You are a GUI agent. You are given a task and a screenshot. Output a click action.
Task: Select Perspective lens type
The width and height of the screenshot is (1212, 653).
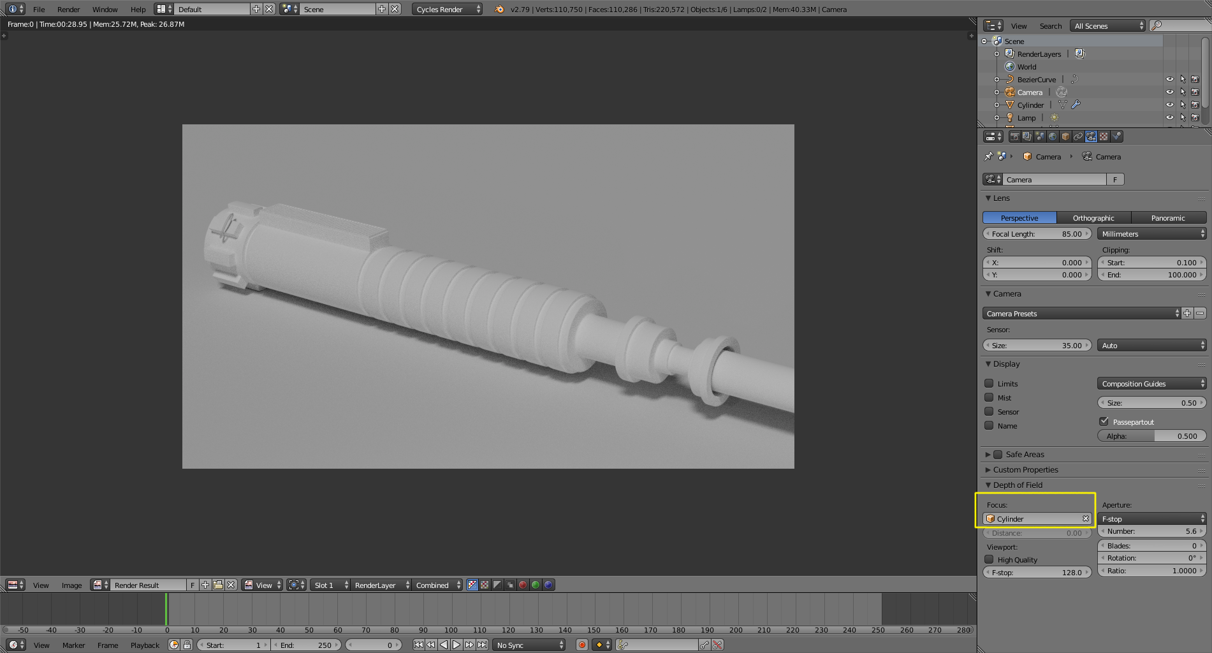point(1019,217)
